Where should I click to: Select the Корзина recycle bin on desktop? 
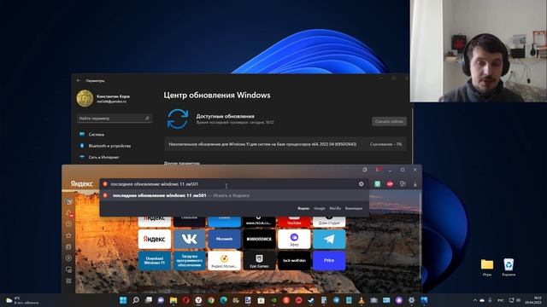coord(509,267)
